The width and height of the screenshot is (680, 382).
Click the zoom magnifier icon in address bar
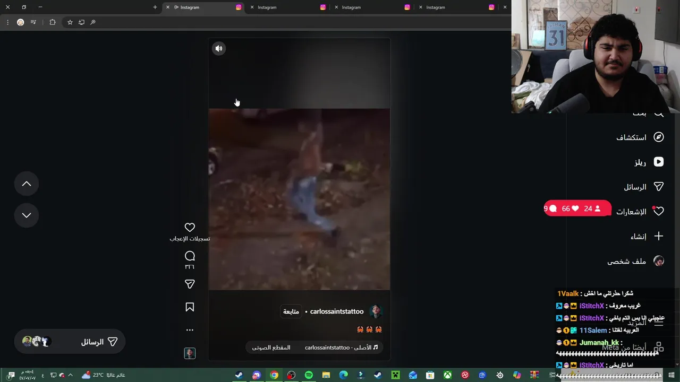click(93, 22)
